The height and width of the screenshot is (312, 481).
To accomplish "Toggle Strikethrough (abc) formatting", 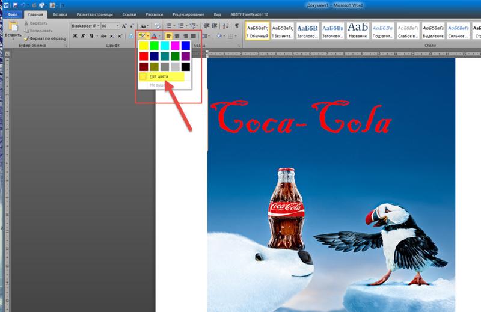I will 103,36.
